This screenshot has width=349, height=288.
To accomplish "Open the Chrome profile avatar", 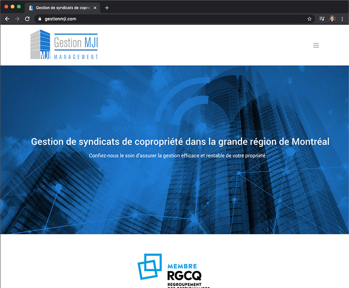I will click(332, 19).
